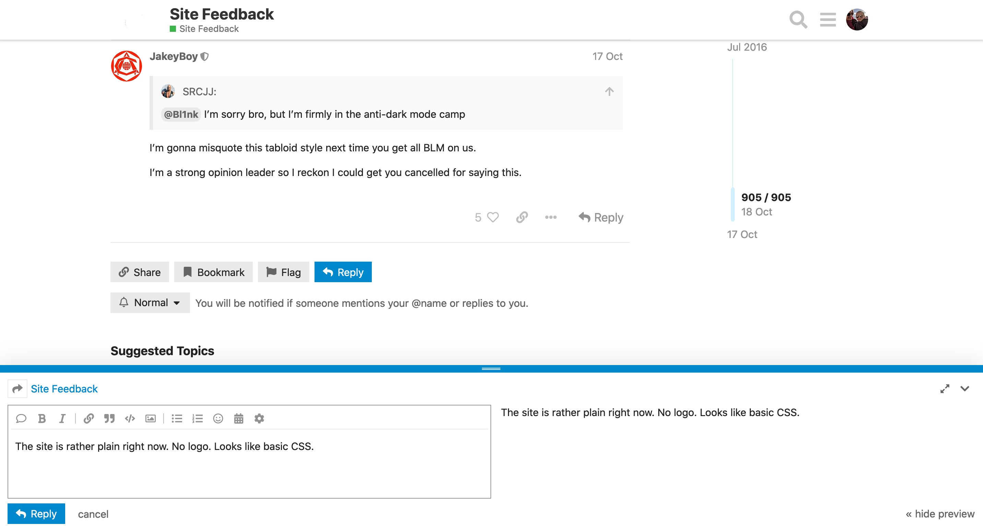Collapse composer with chevron down

click(965, 389)
